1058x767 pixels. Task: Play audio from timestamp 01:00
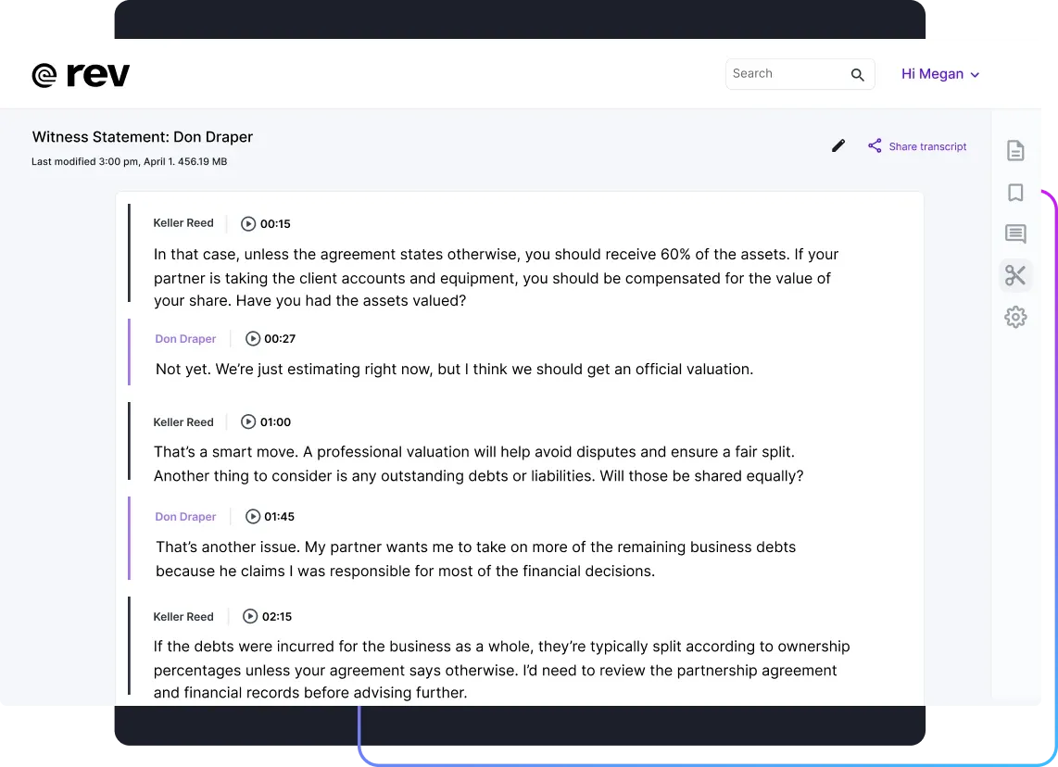pyautogui.click(x=248, y=421)
